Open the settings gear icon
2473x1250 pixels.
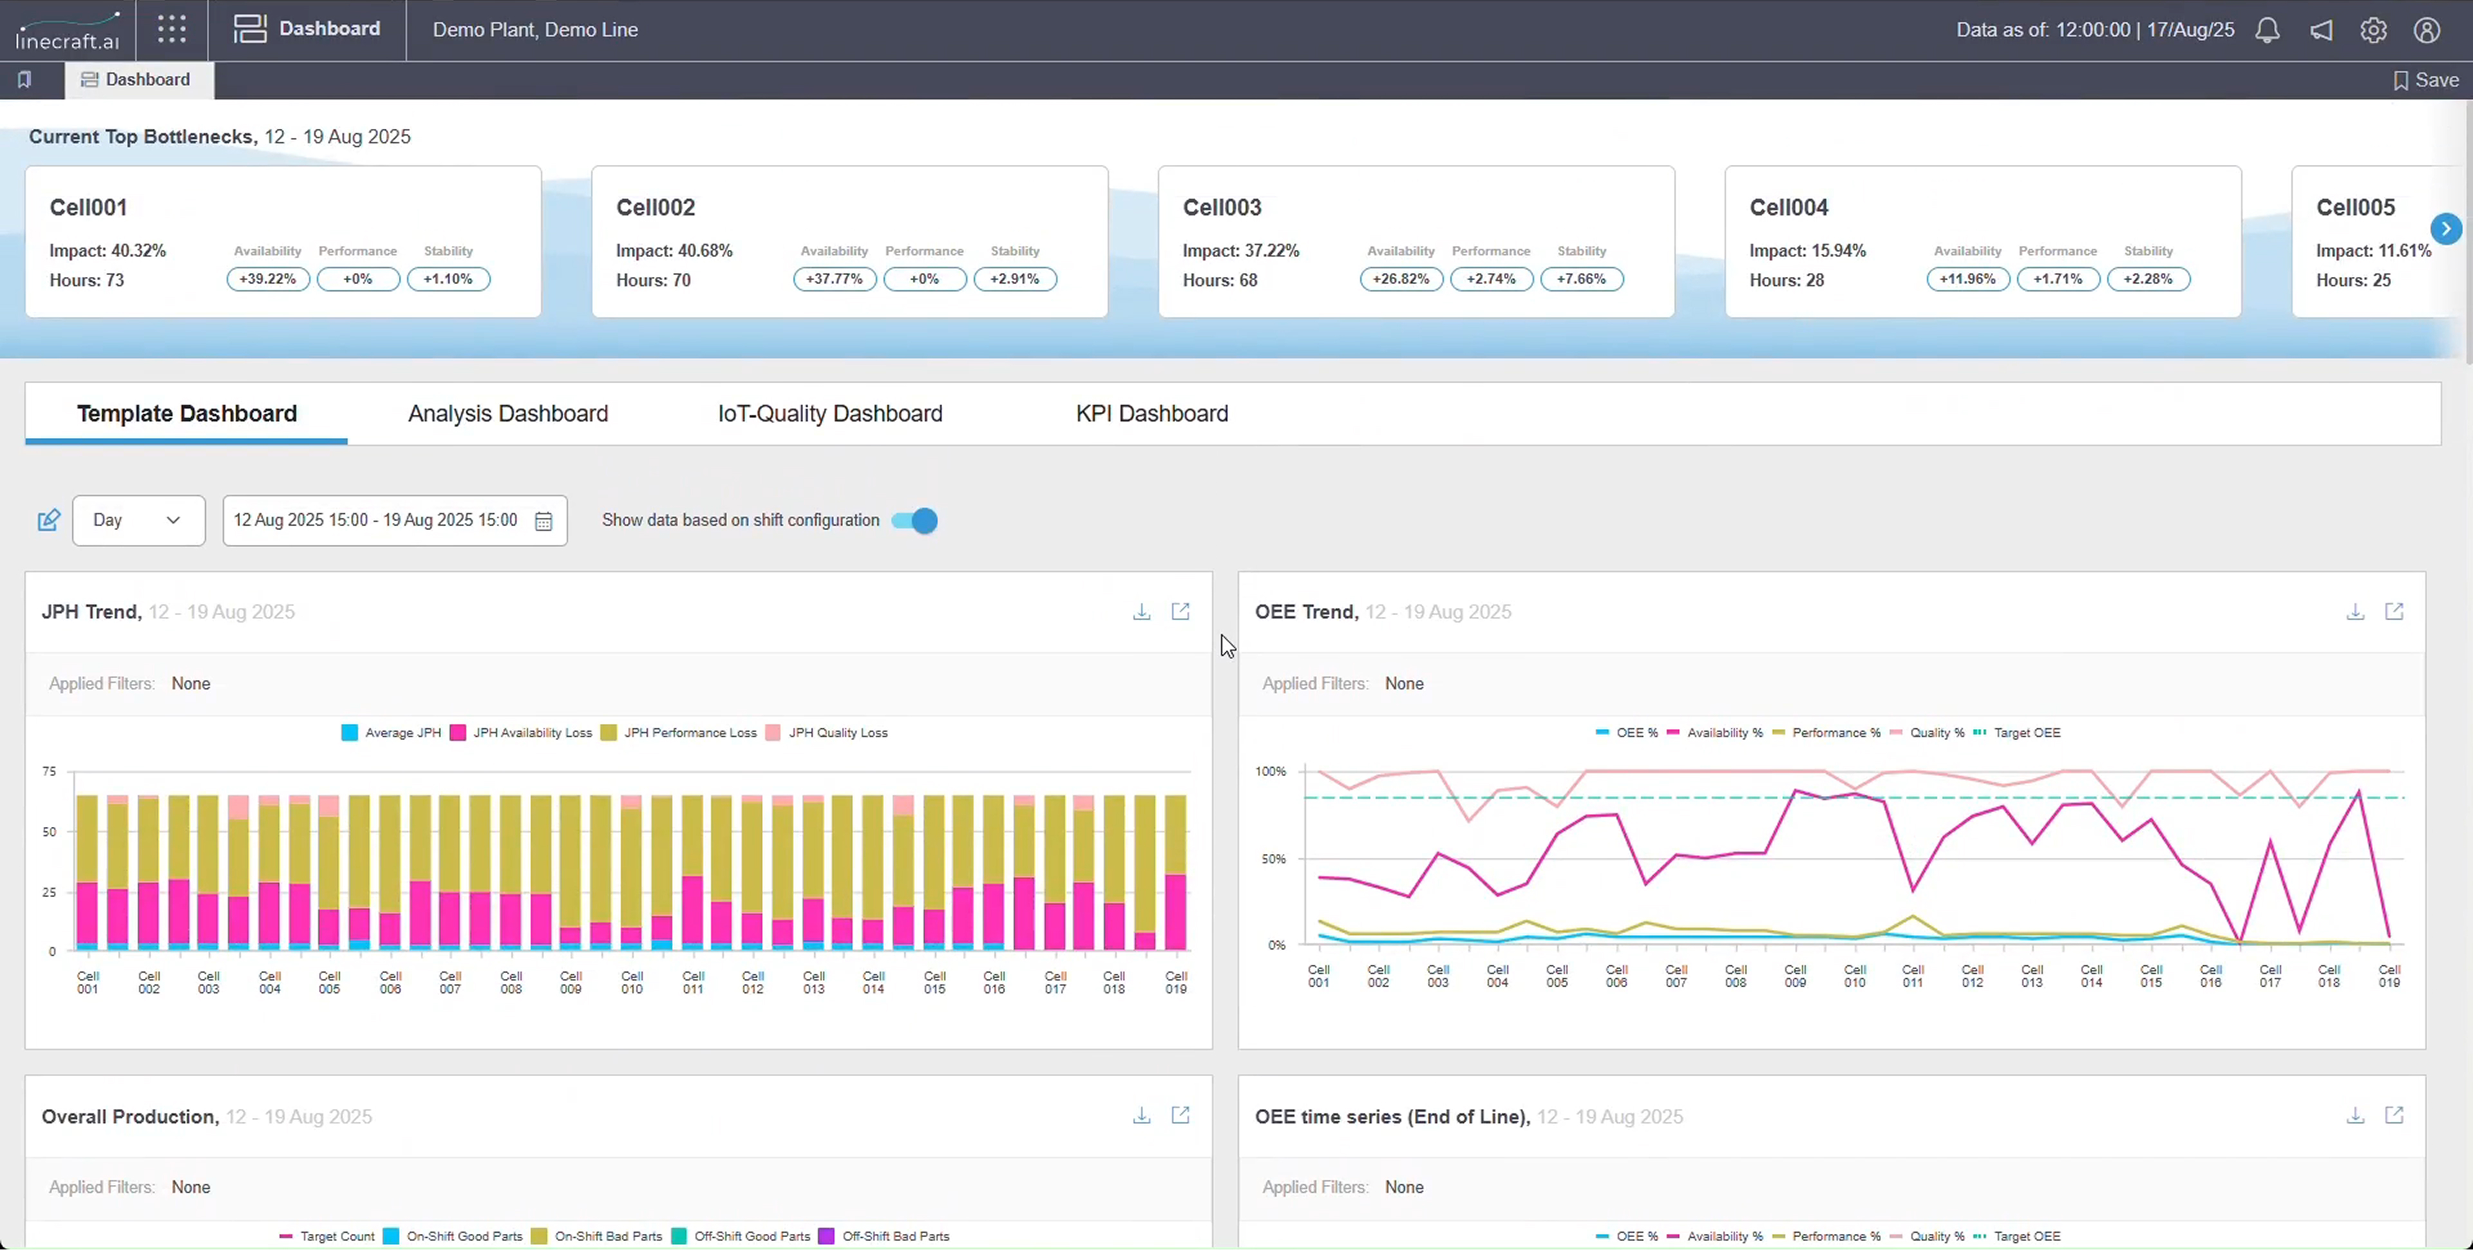[x=2374, y=30]
